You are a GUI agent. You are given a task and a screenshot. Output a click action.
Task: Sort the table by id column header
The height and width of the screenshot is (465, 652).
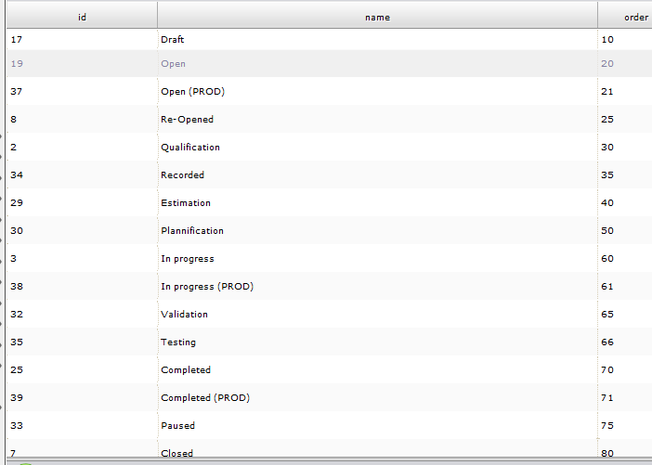(82, 17)
